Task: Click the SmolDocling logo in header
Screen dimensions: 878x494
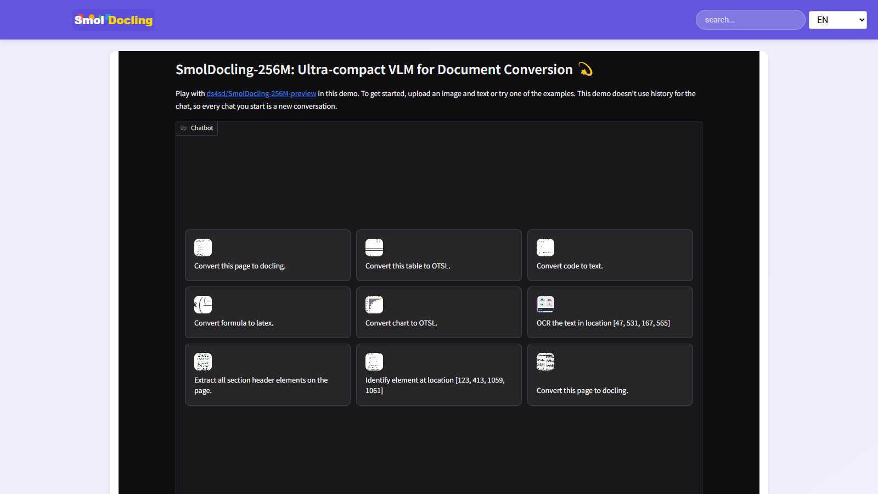Action: pos(114,20)
